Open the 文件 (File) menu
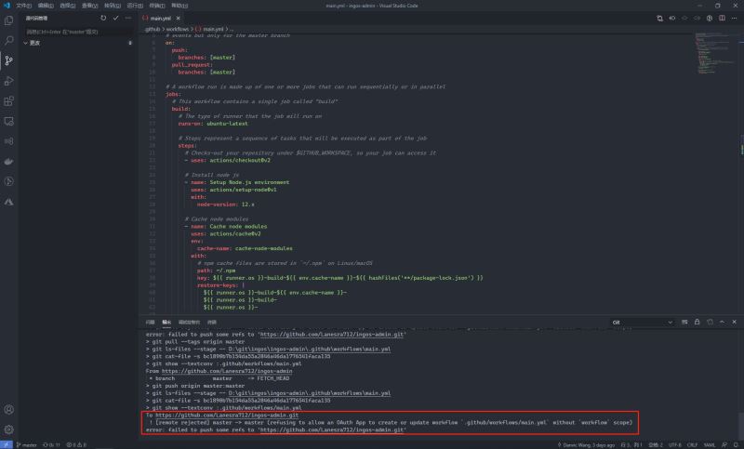The width and height of the screenshot is (744, 449). pyautogui.click(x=23, y=5)
